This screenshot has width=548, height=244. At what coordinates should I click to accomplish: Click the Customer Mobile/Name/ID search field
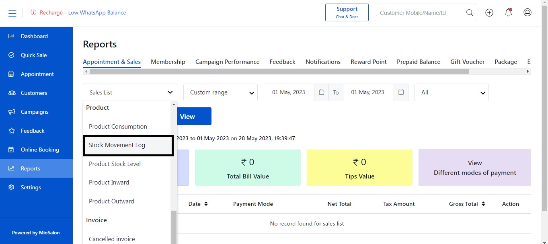[x=418, y=12]
